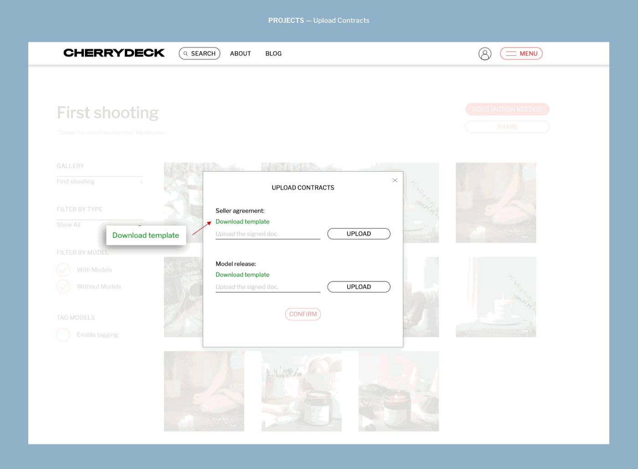Close the Upload Contracts dialog
The width and height of the screenshot is (638, 469).
point(395,180)
